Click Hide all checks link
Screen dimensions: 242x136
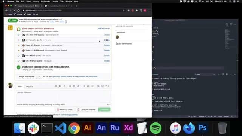pos(104,29)
